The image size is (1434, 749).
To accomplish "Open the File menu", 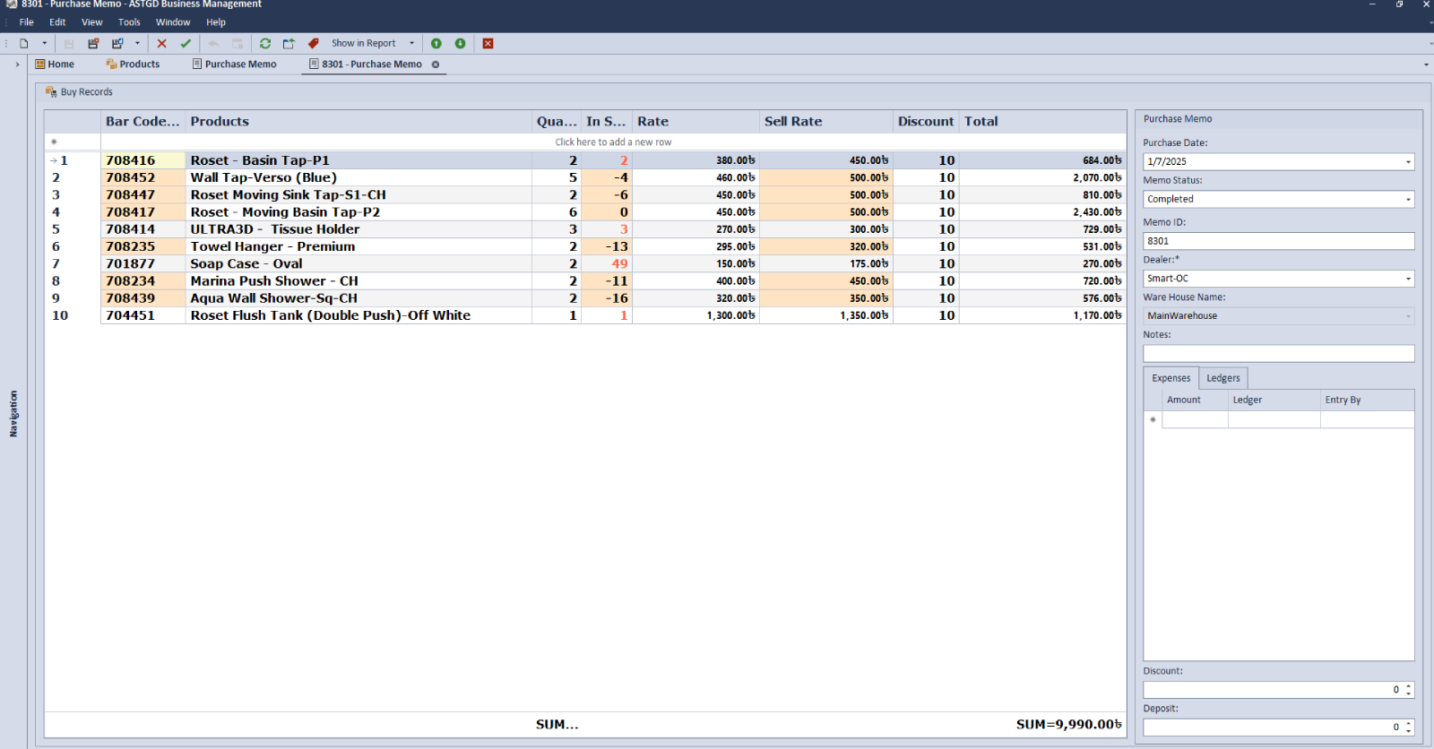I will coord(27,22).
